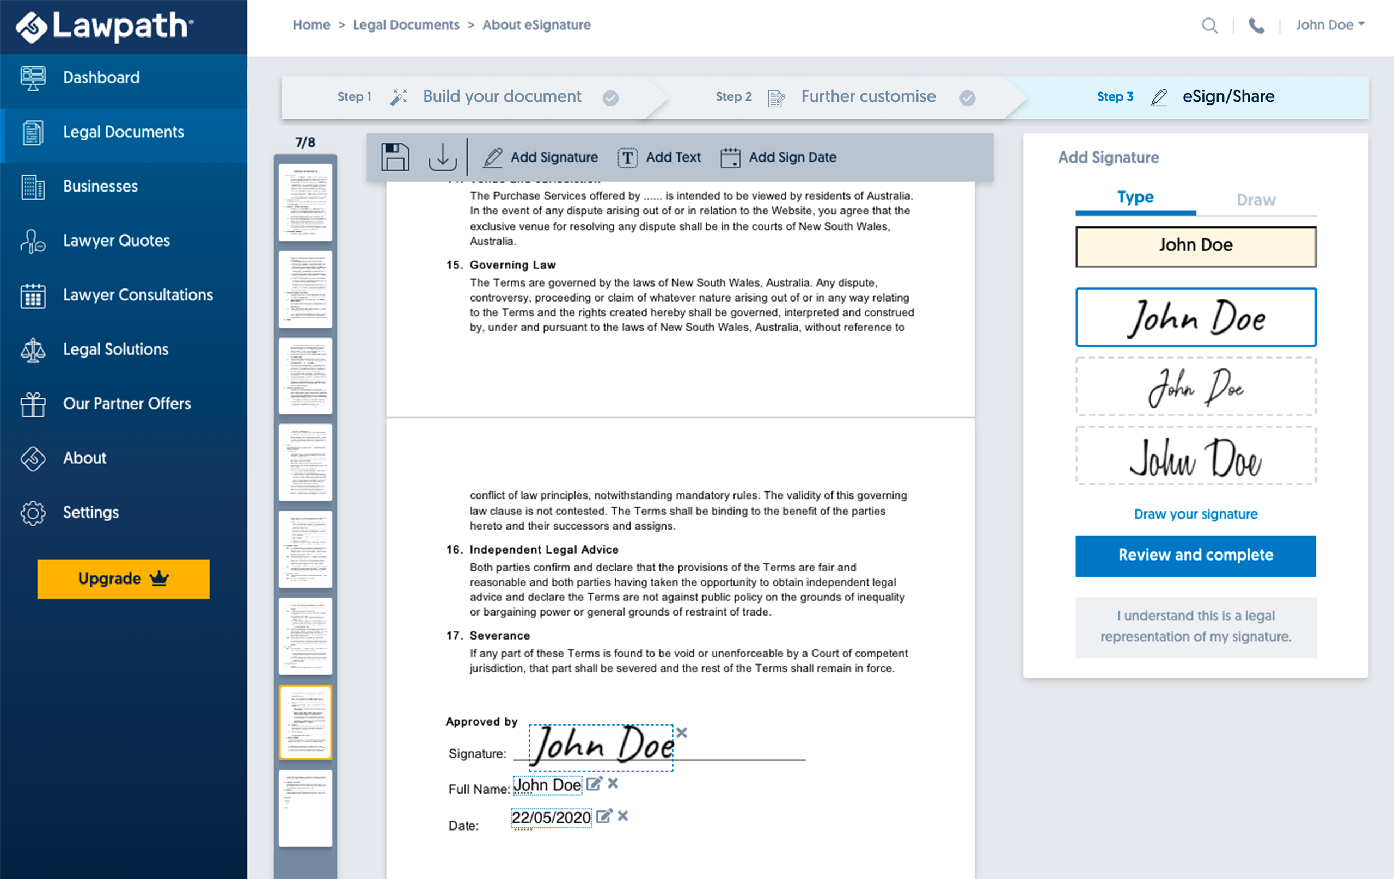Open page 3 thumbnail
The image size is (1394, 879).
(x=305, y=376)
